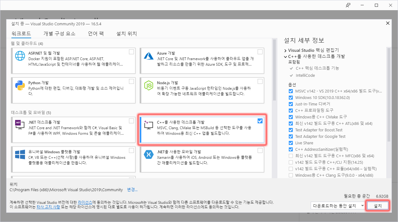The height and width of the screenshot is (222, 398).
Task: Open the 라이선스 link
Action: tap(85, 202)
